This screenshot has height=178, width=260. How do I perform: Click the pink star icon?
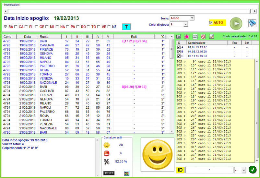[x=187, y=37]
